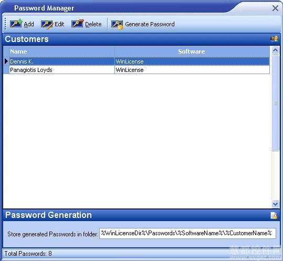The image size is (283, 261).
Task: Click the row indicator arrow beside Dennis K.
Action: tap(6, 61)
